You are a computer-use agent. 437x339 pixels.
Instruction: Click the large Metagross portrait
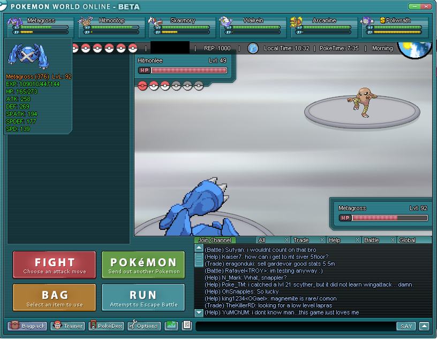tap(28, 56)
